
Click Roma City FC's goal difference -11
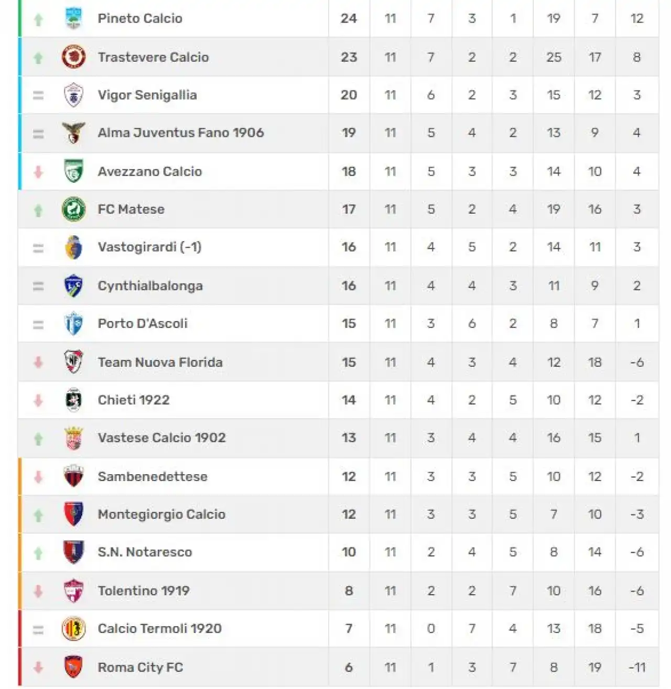(x=637, y=667)
